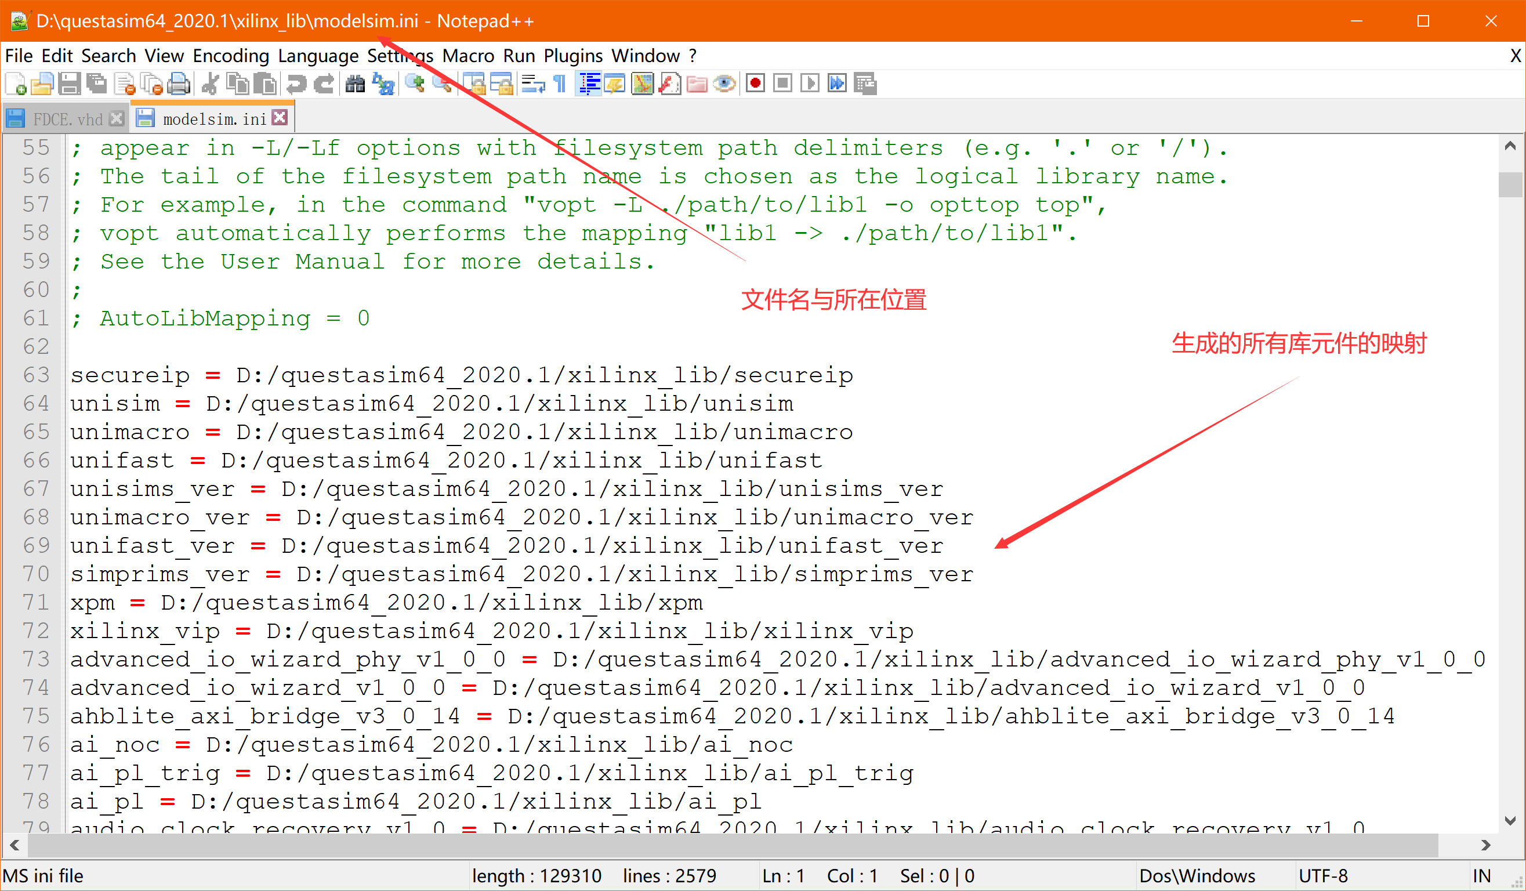The height and width of the screenshot is (891, 1526).
Task: Toggle the indent guide toolbar button
Action: point(589,84)
